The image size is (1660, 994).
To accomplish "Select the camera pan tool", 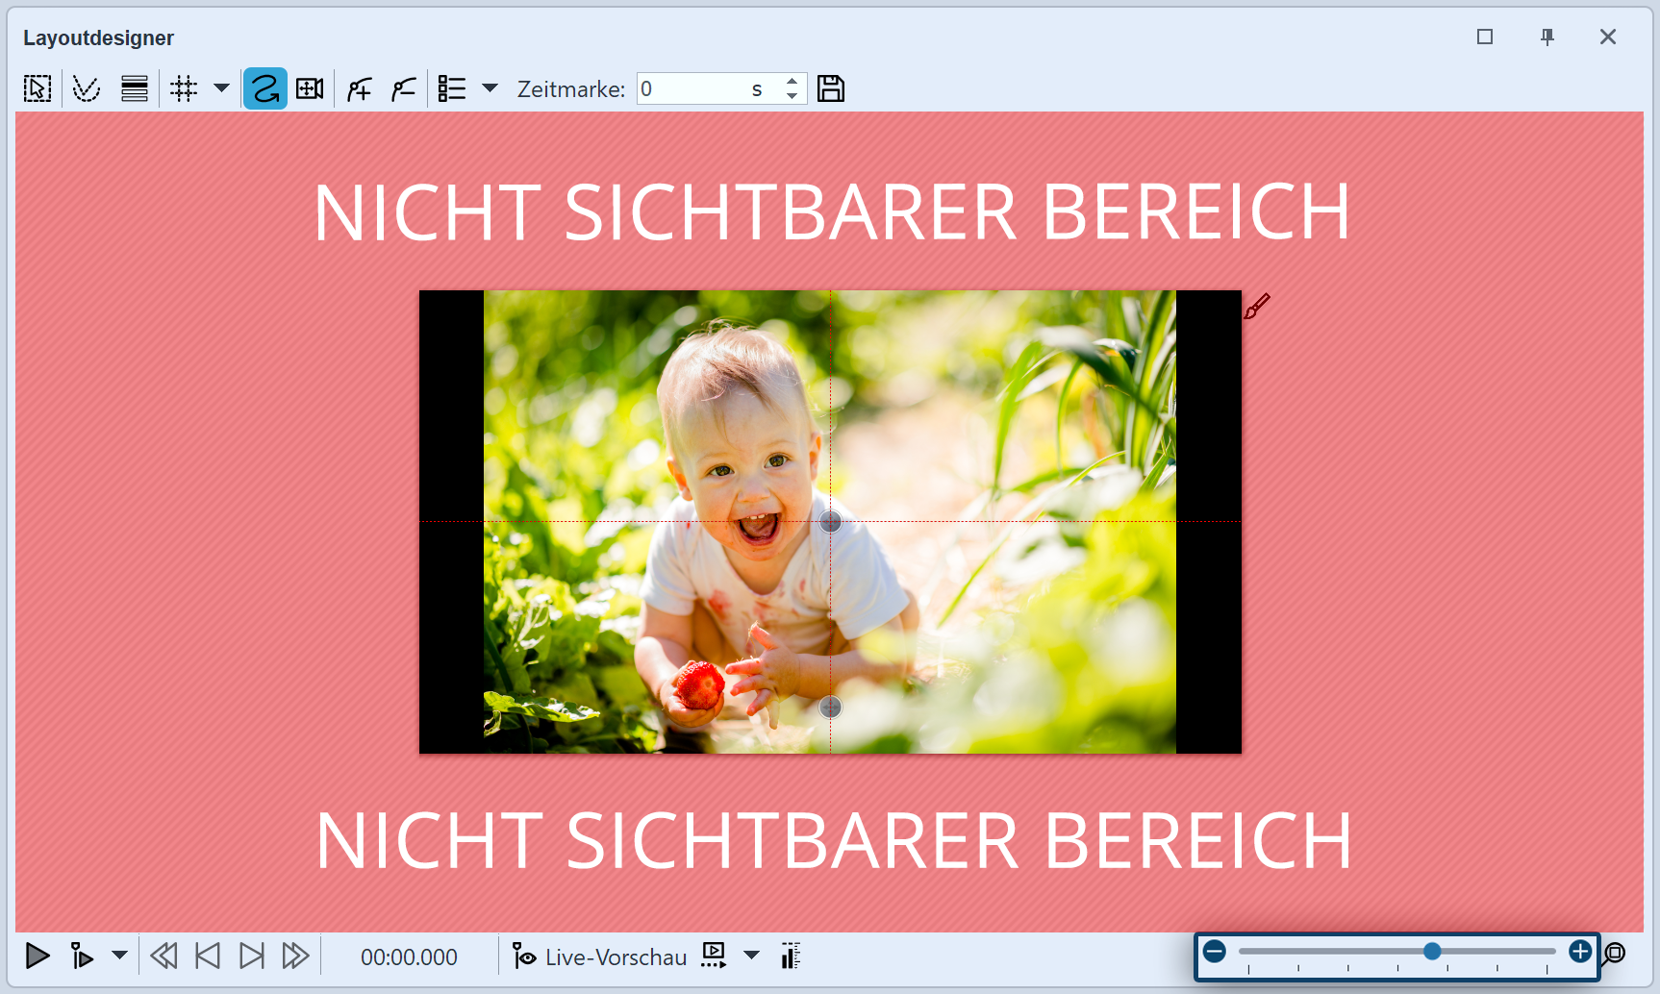I will pyautogui.click(x=310, y=87).
